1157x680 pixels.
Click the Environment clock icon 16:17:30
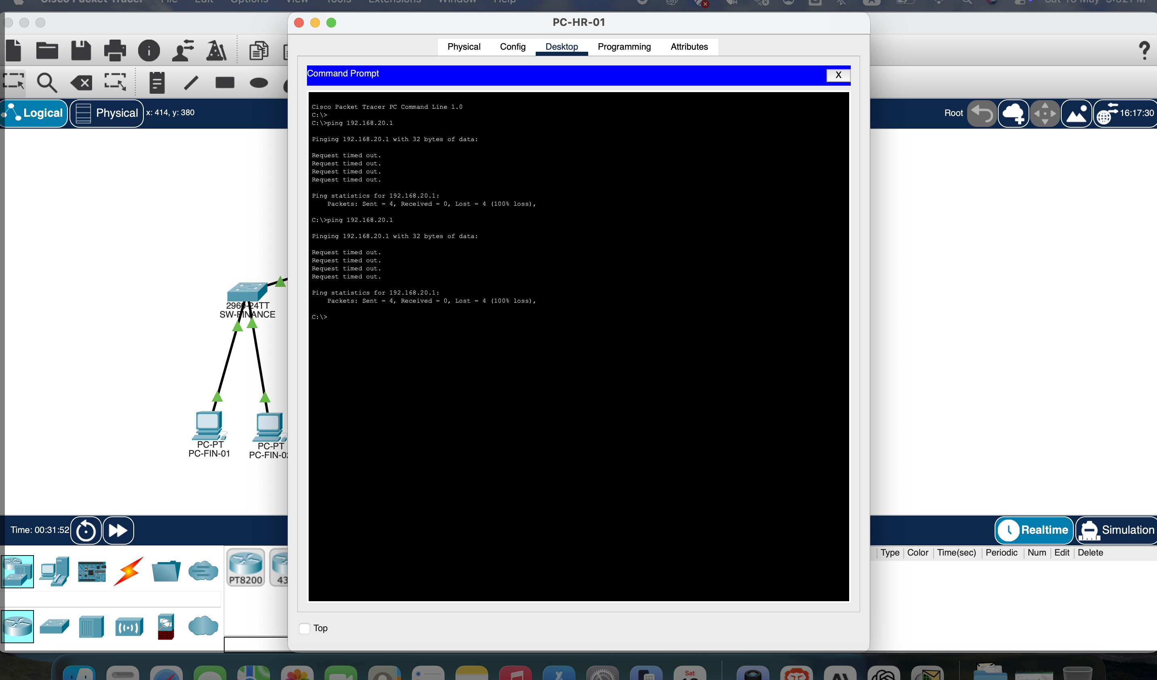pos(1125,114)
